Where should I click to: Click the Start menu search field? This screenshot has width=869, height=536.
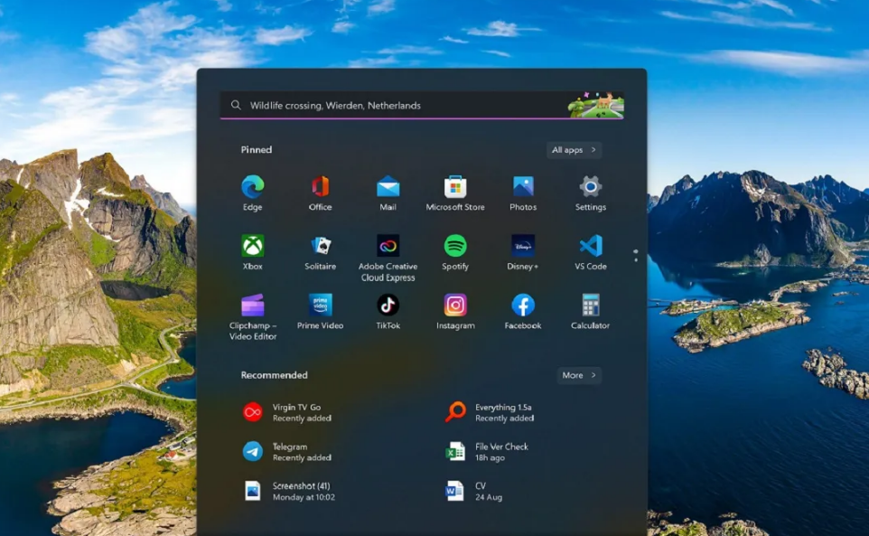(x=423, y=106)
